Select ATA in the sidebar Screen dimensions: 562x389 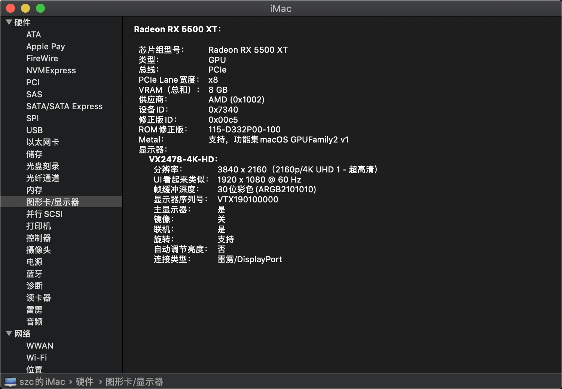pyautogui.click(x=34, y=34)
